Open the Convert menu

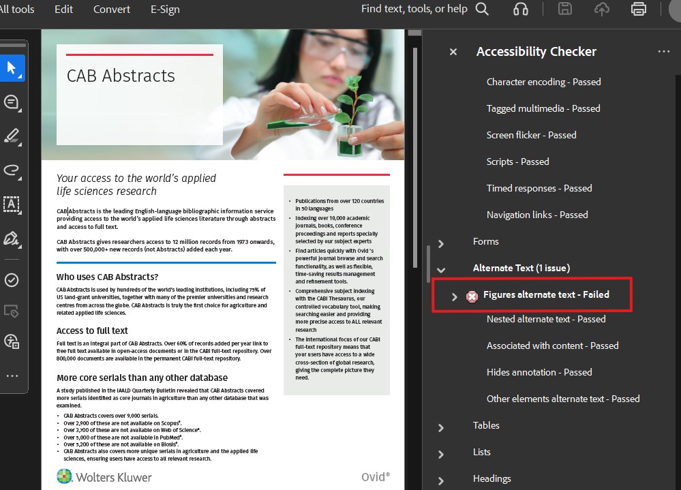[x=112, y=9]
